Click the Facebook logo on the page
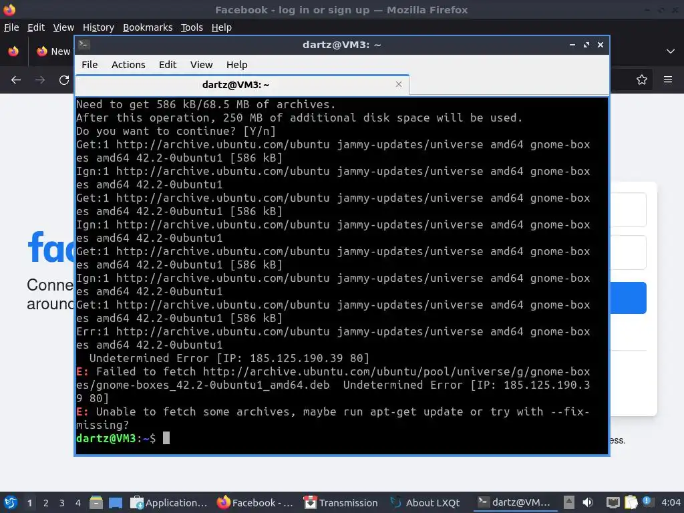The image size is (684, 513). [51, 247]
